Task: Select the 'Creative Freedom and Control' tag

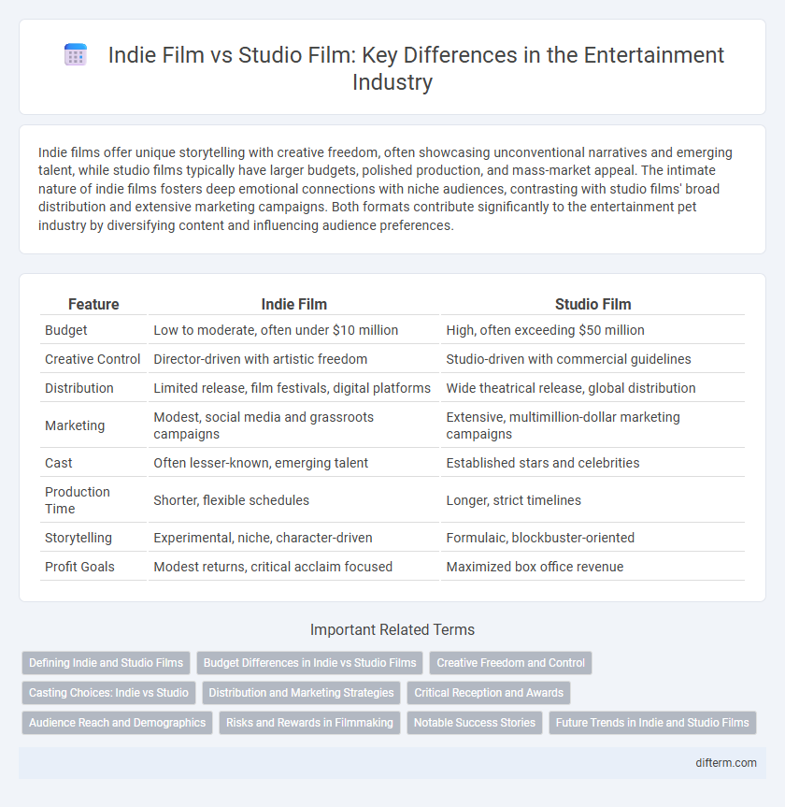Action: 511,663
